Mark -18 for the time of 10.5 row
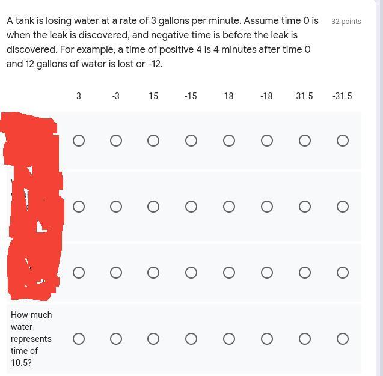This screenshot has width=383, height=376. [x=267, y=339]
